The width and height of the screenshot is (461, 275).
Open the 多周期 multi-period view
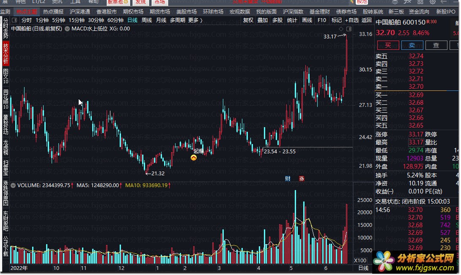(x=178, y=20)
